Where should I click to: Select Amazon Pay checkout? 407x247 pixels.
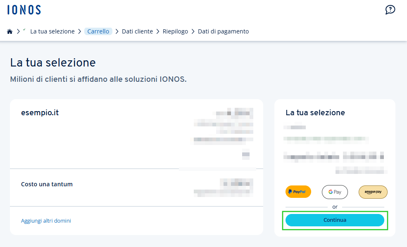tap(373, 192)
